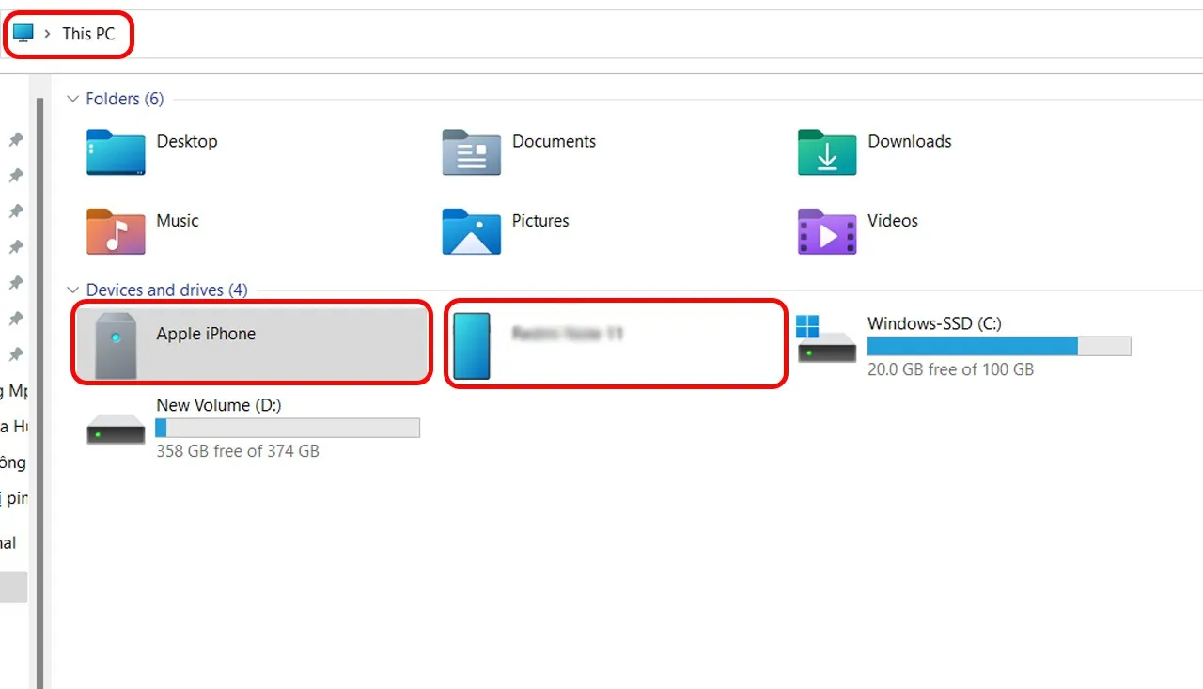Viewport: 1203px width, 689px height.
Task: Click the D: drive usage bar
Action: pyautogui.click(x=288, y=428)
